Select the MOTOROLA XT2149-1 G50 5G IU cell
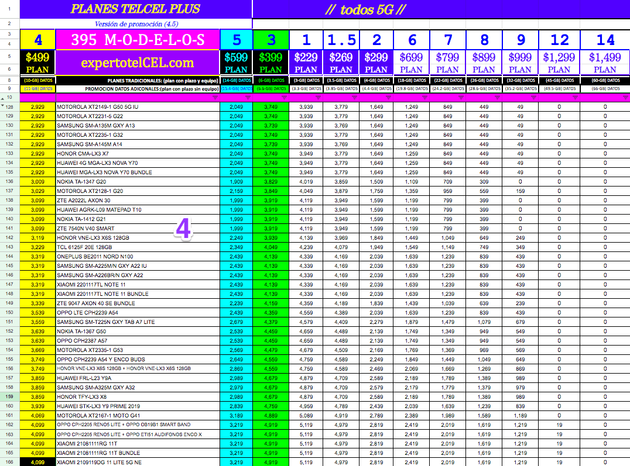 pyautogui.click(x=138, y=107)
